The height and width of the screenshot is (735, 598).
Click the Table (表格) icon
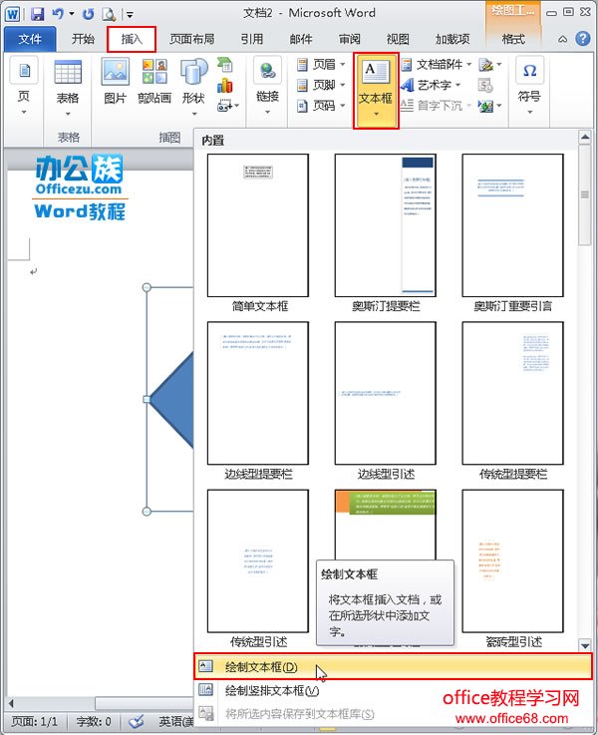tap(68, 87)
